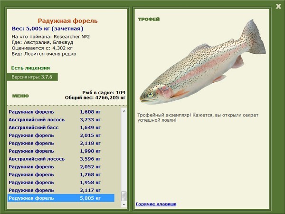Click the scrollbar up arrow in fish list
Viewport: 285px width, 214px height.
coord(124,111)
